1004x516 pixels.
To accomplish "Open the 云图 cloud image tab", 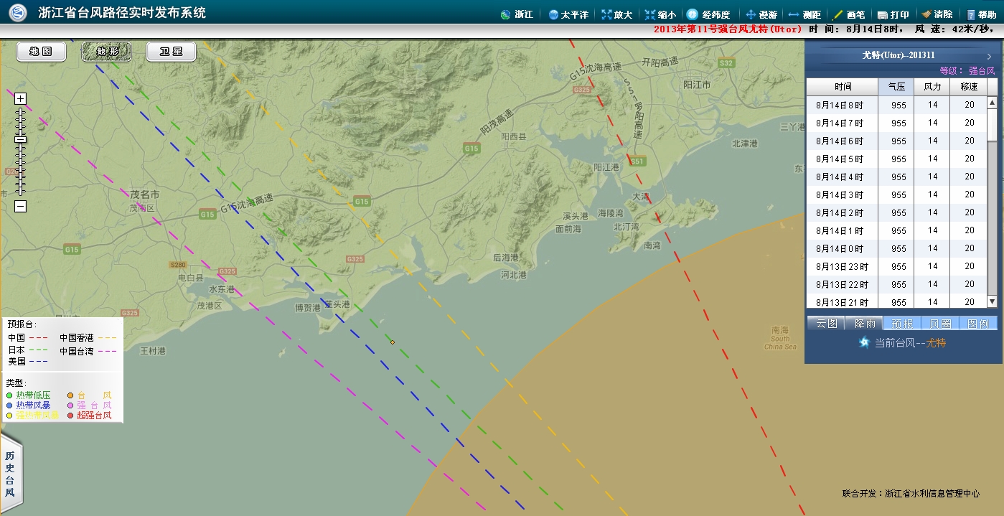I will click(x=826, y=324).
